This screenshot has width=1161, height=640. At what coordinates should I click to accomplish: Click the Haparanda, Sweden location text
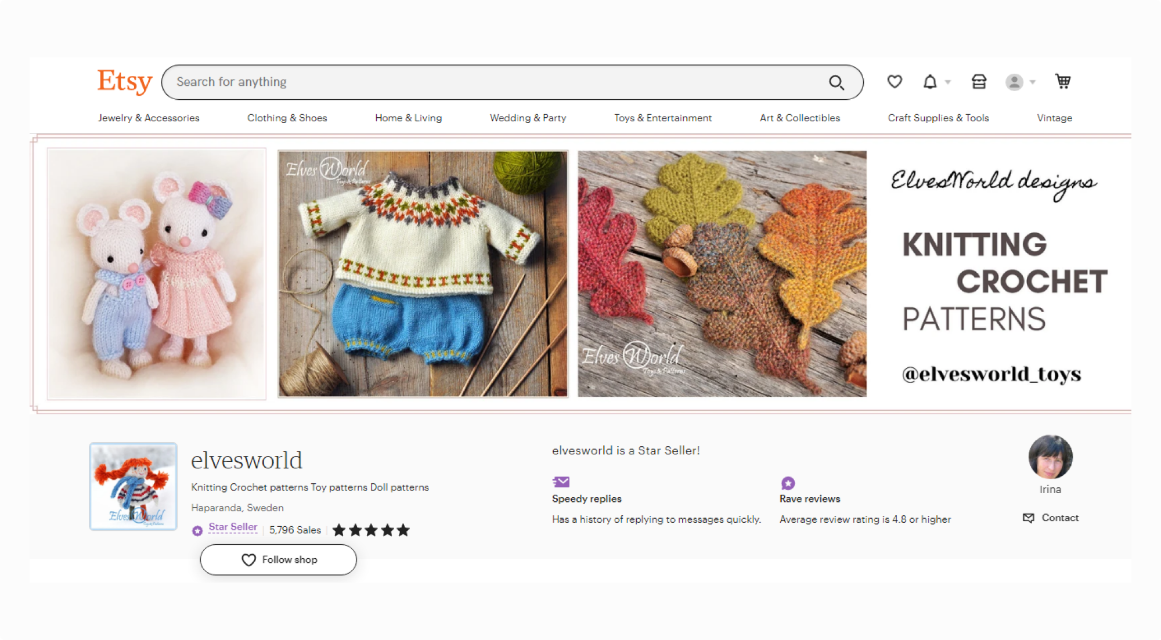pos(237,508)
